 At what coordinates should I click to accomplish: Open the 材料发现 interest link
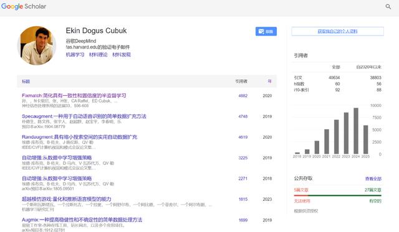(x=122, y=55)
